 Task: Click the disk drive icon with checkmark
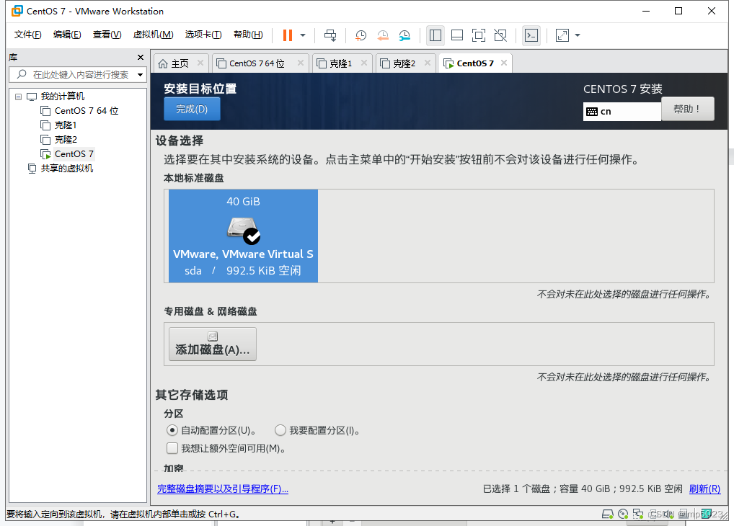point(244,231)
